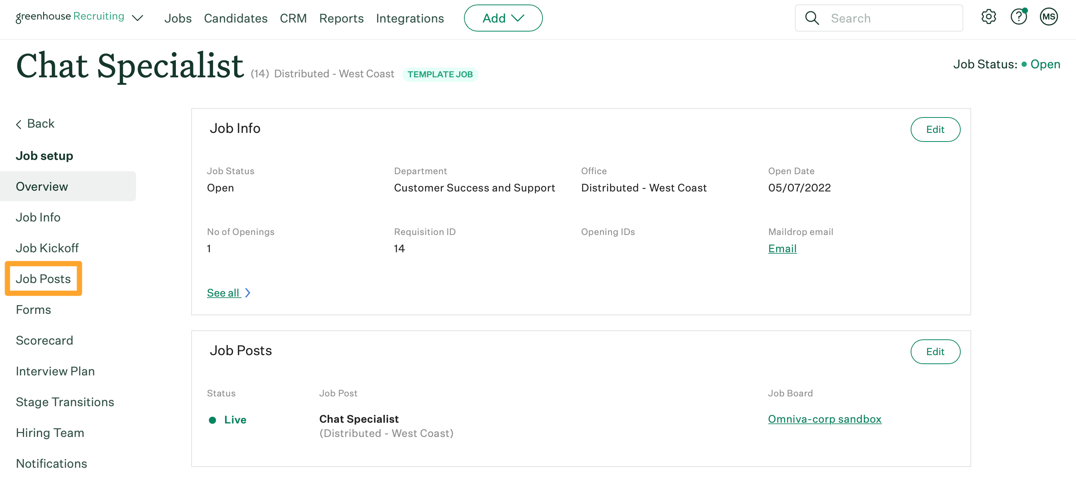Focus the Search input field
The width and height of the screenshot is (1076, 479).
click(892, 18)
